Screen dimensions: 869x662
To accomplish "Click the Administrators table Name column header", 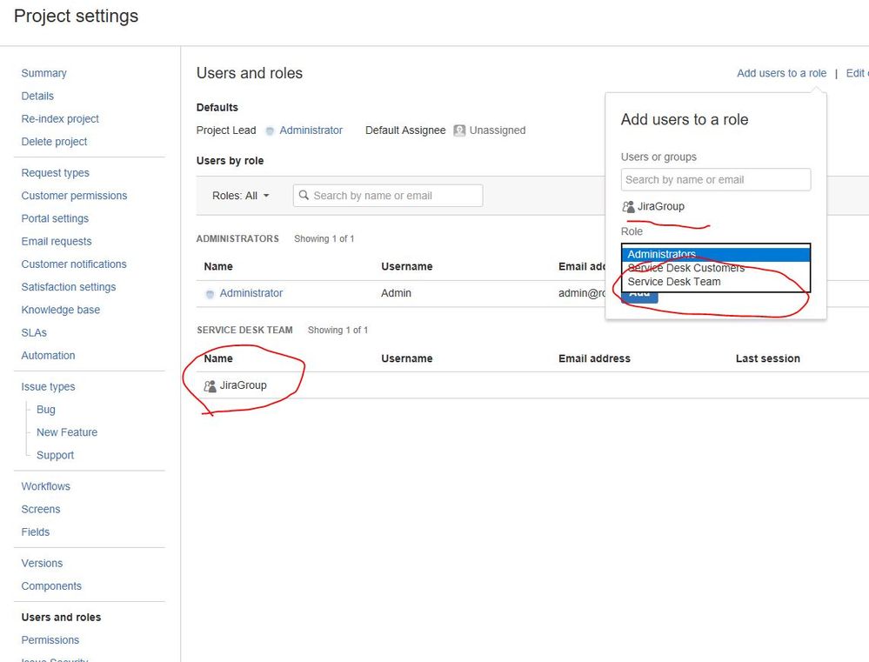I will [218, 266].
